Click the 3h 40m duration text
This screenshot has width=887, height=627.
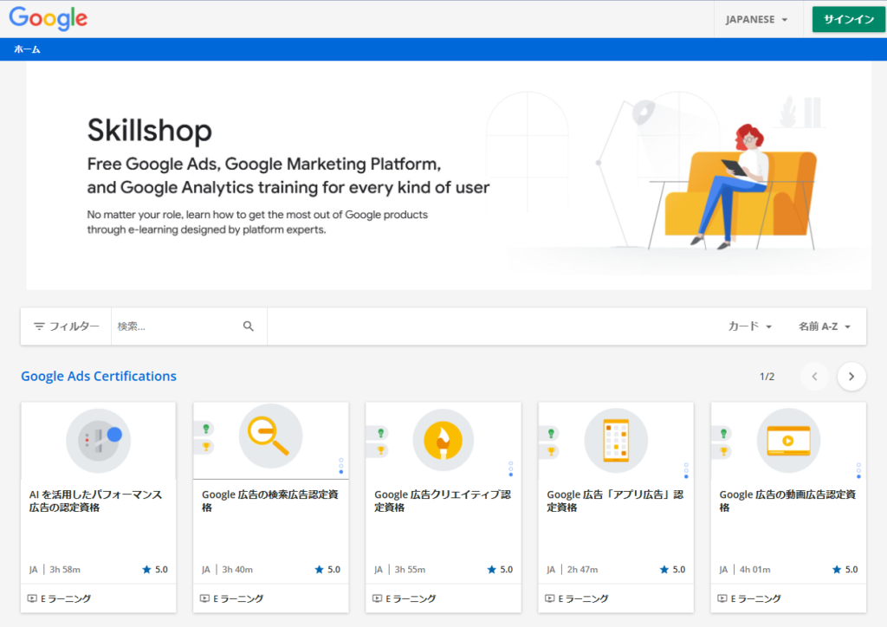(237, 569)
